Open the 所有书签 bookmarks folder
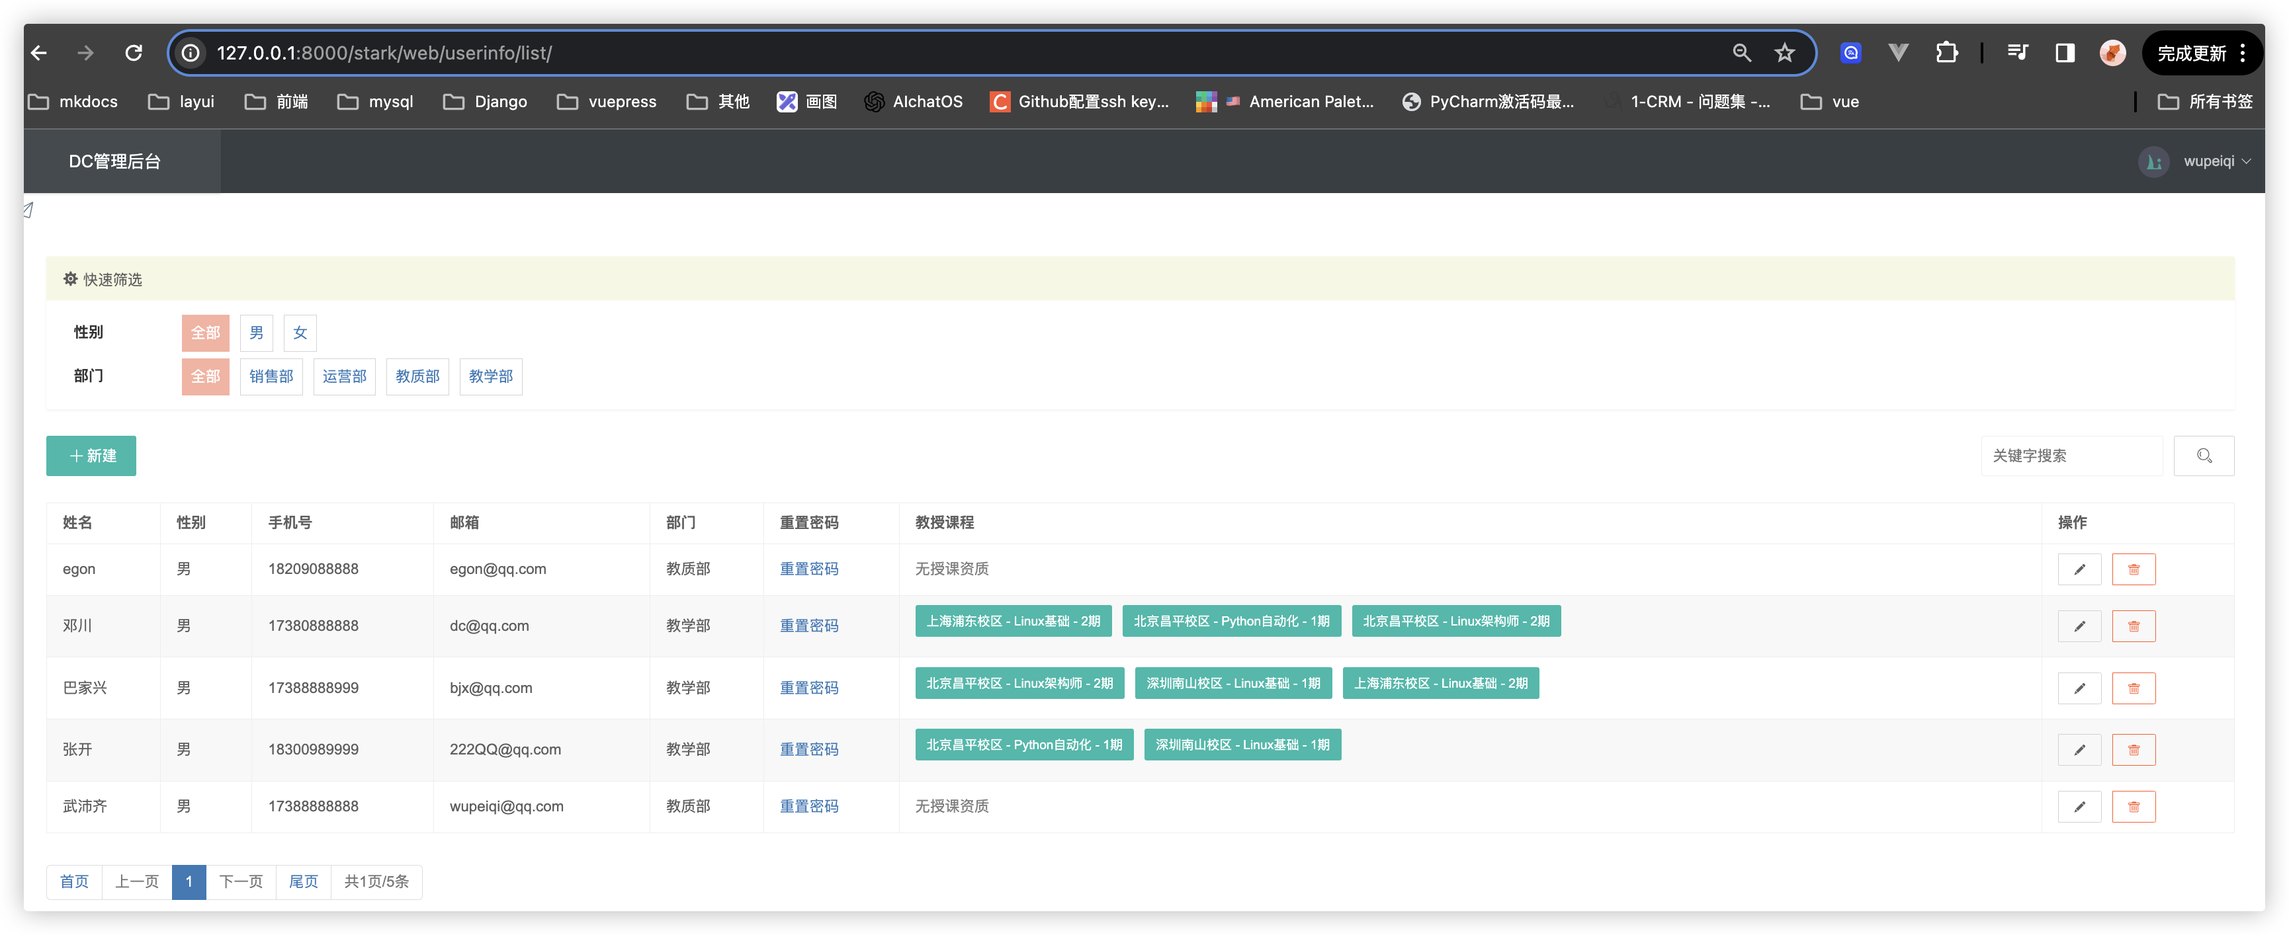2289x935 pixels. coord(2206,102)
